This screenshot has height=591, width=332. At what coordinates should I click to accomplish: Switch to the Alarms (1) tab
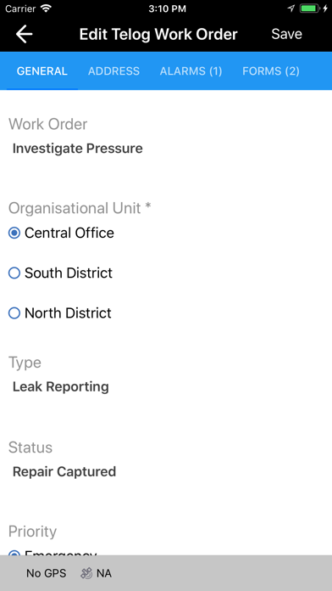click(x=191, y=70)
